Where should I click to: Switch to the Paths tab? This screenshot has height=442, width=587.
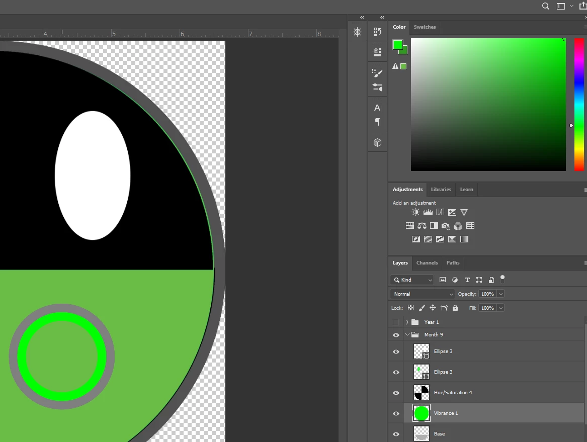click(x=453, y=262)
